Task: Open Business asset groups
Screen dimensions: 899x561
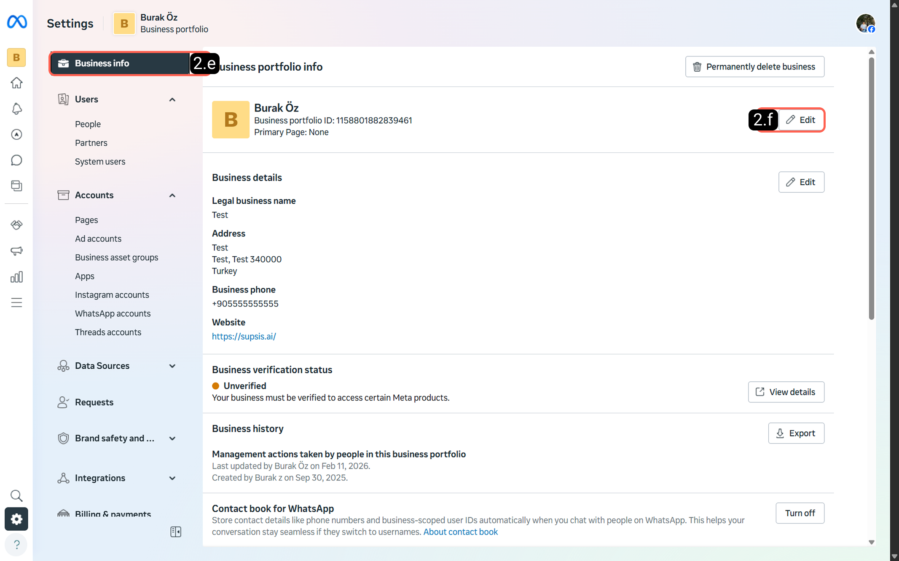Action: pos(117,258)
